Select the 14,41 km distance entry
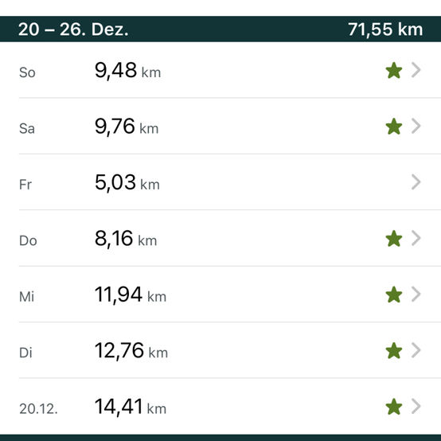Viewport: 441px width, 441px height. [x=131, y=407]
